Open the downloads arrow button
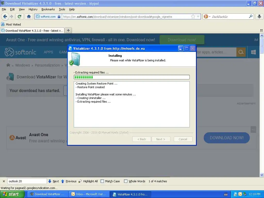The width and height of the screenshot is (264, 198). [x=259, y=16]
